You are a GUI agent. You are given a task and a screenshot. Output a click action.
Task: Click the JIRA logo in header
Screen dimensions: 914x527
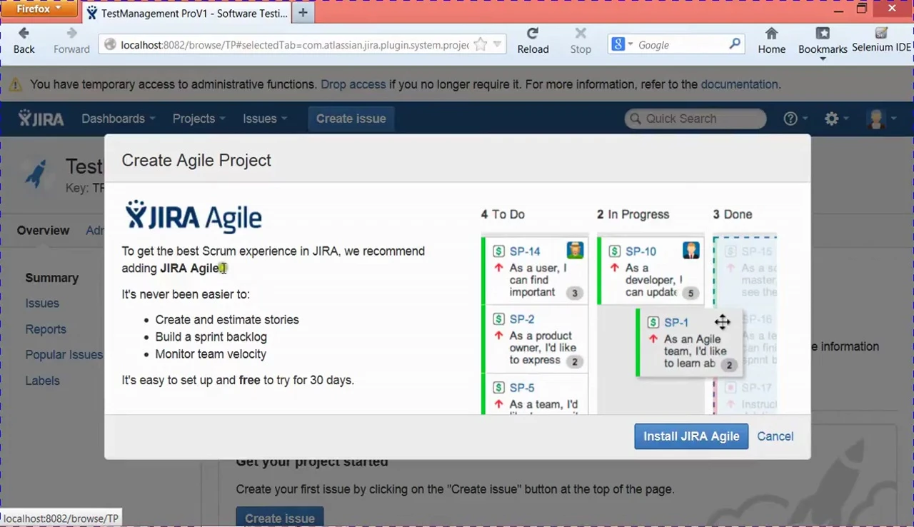pyautogui.click(x=41, y=119)
